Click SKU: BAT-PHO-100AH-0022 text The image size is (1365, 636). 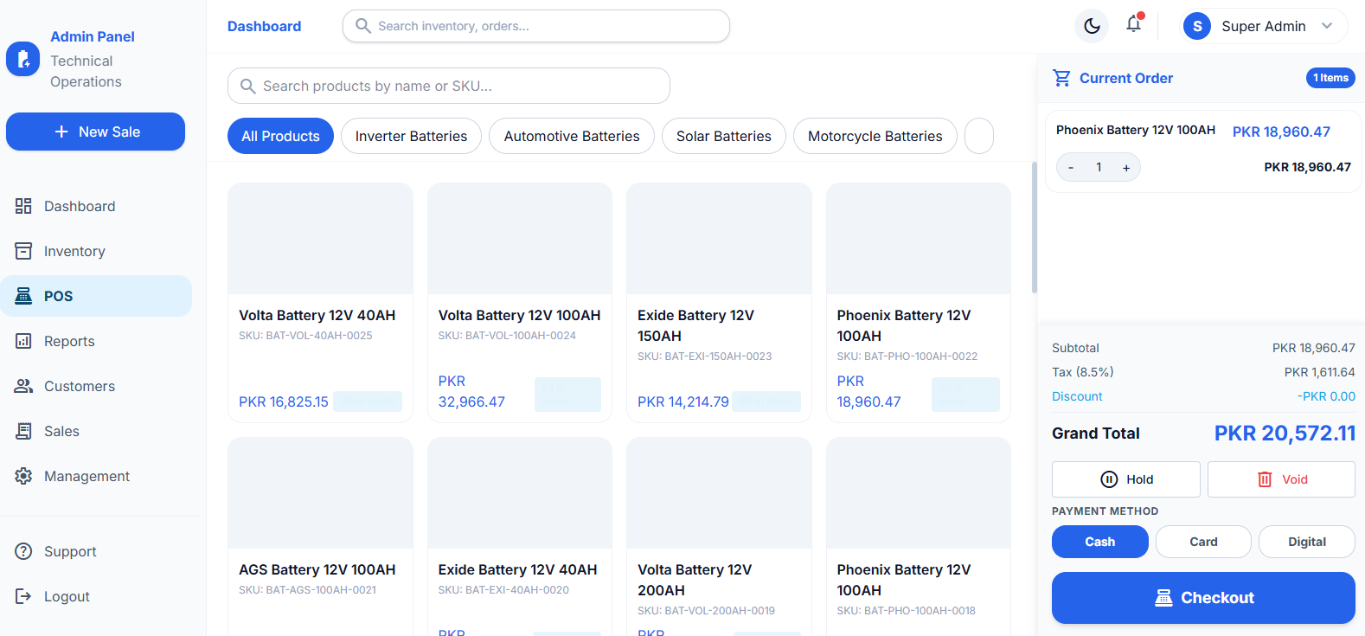[x=907, y=357]
